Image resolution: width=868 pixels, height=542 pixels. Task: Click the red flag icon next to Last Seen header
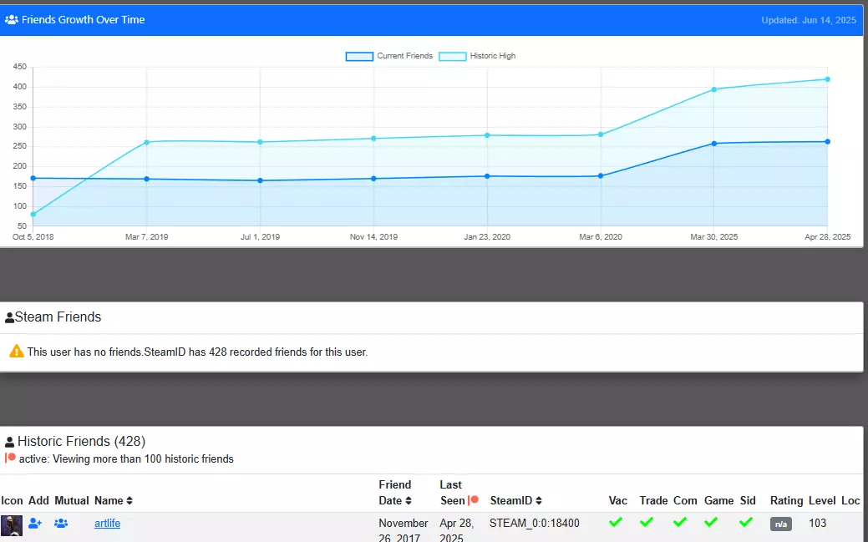point(474,500)
